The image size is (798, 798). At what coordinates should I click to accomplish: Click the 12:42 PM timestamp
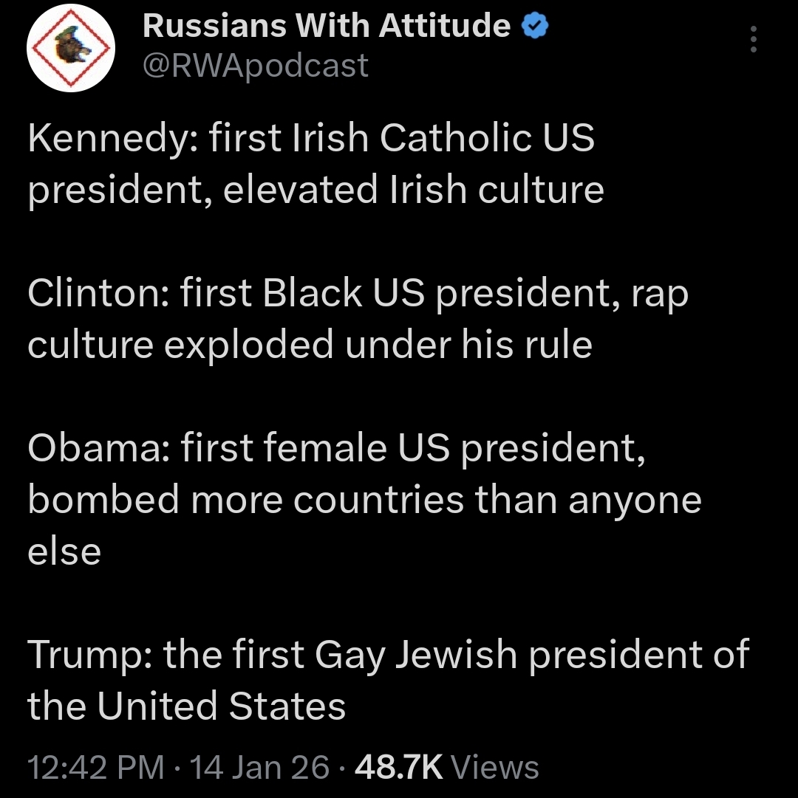[95, 768]
